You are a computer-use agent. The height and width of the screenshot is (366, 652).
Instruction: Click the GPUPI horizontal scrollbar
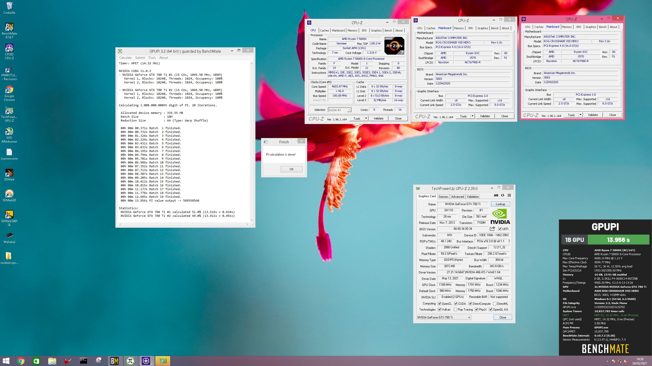184,224
